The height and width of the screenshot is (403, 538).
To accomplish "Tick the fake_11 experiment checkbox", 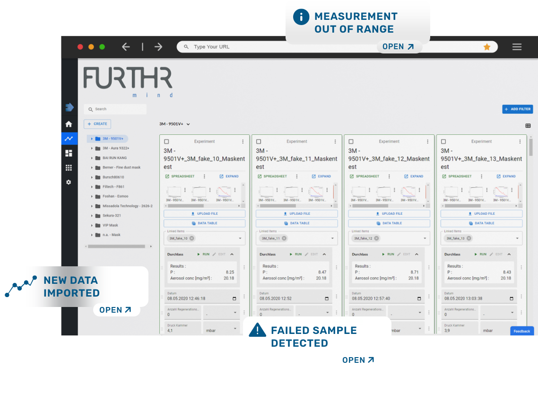I will (259, 141).
